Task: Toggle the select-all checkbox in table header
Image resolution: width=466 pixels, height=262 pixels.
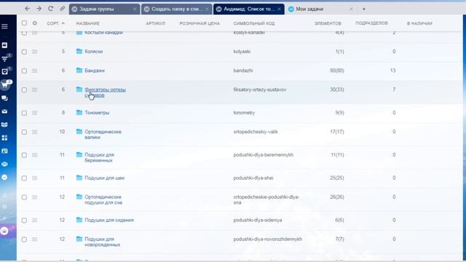Action: pos(24,23)
